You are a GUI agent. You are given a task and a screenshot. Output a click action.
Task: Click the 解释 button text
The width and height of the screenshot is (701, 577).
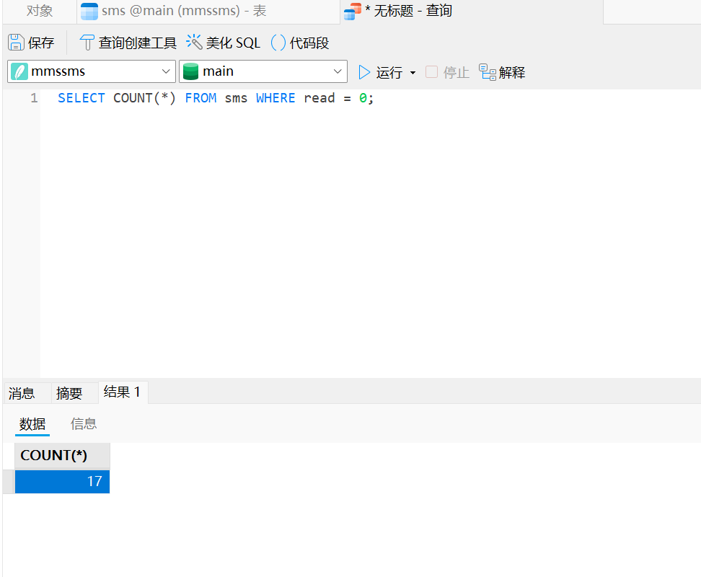coord(512,72)
